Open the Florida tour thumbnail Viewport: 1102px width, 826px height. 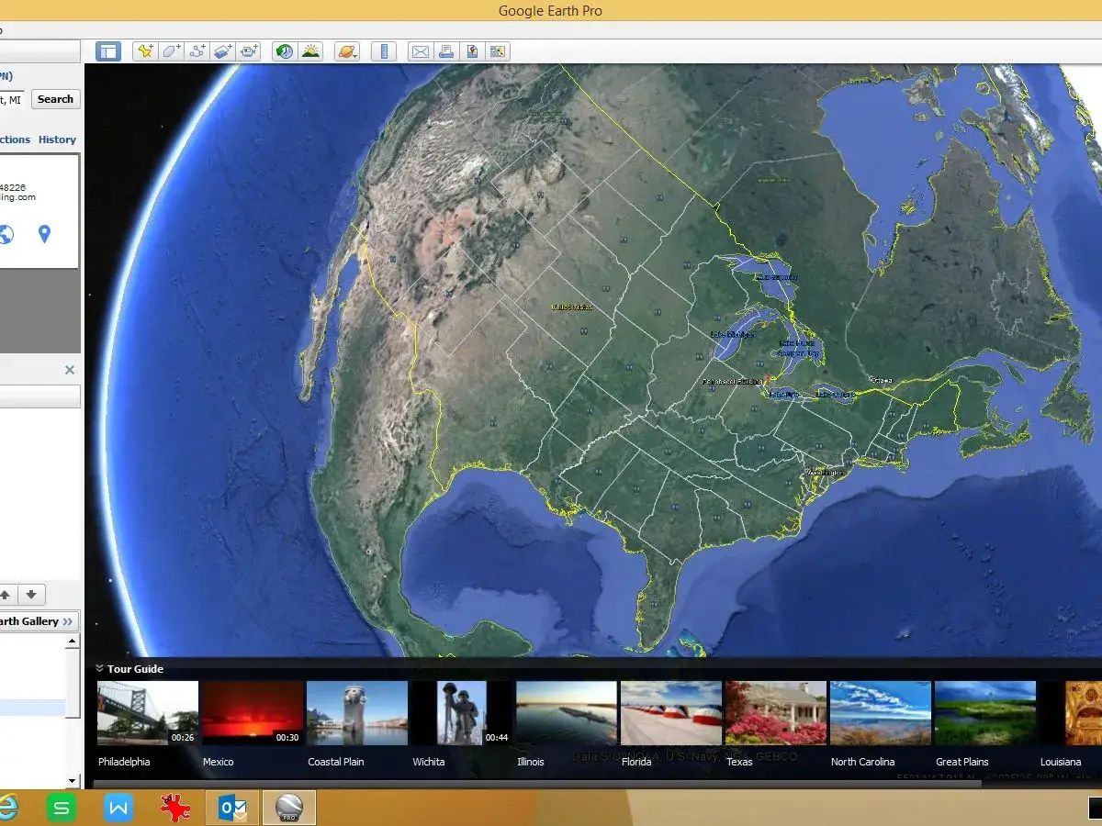point(671,713)
